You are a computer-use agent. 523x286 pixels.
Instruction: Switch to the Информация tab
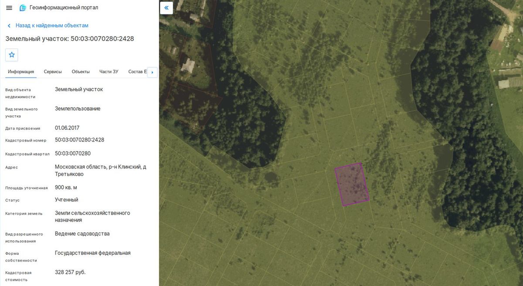tap(21, 72)
